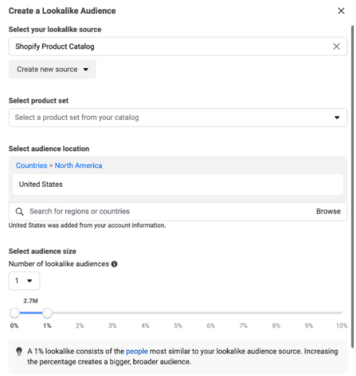Open the Create new source dropdown

tap(52, 69)
